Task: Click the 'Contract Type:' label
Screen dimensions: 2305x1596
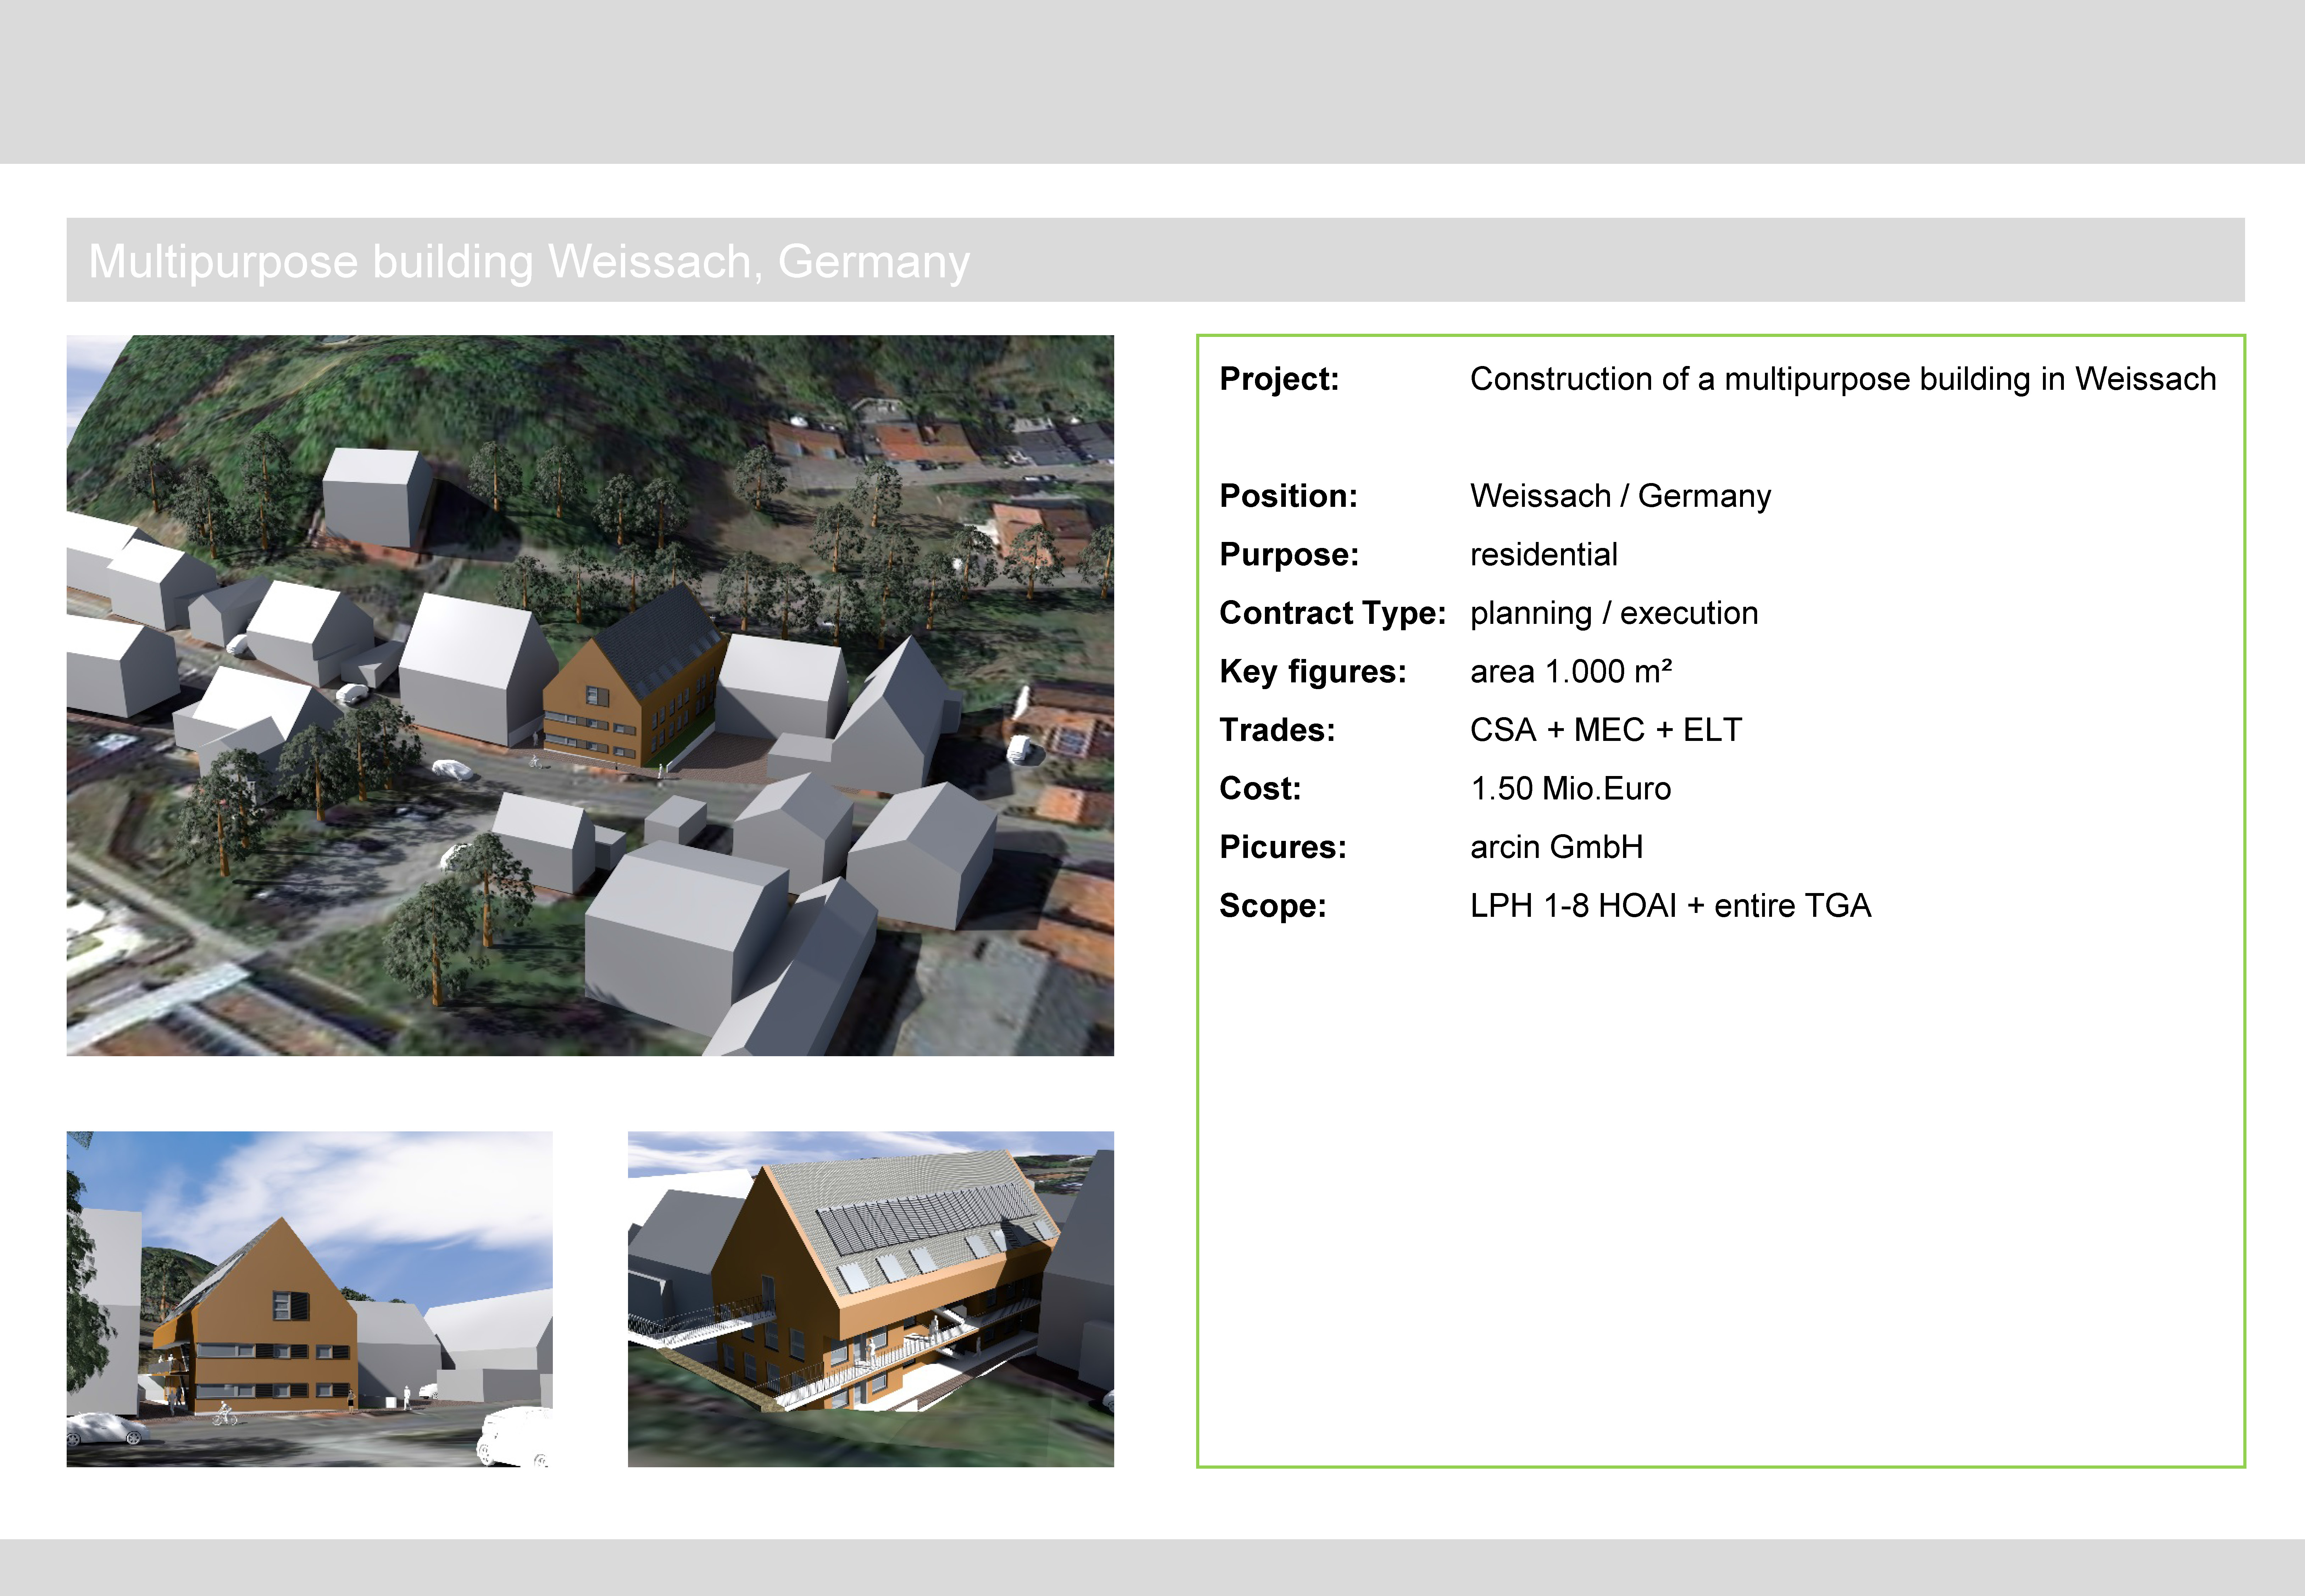Action: [1332, 613]
